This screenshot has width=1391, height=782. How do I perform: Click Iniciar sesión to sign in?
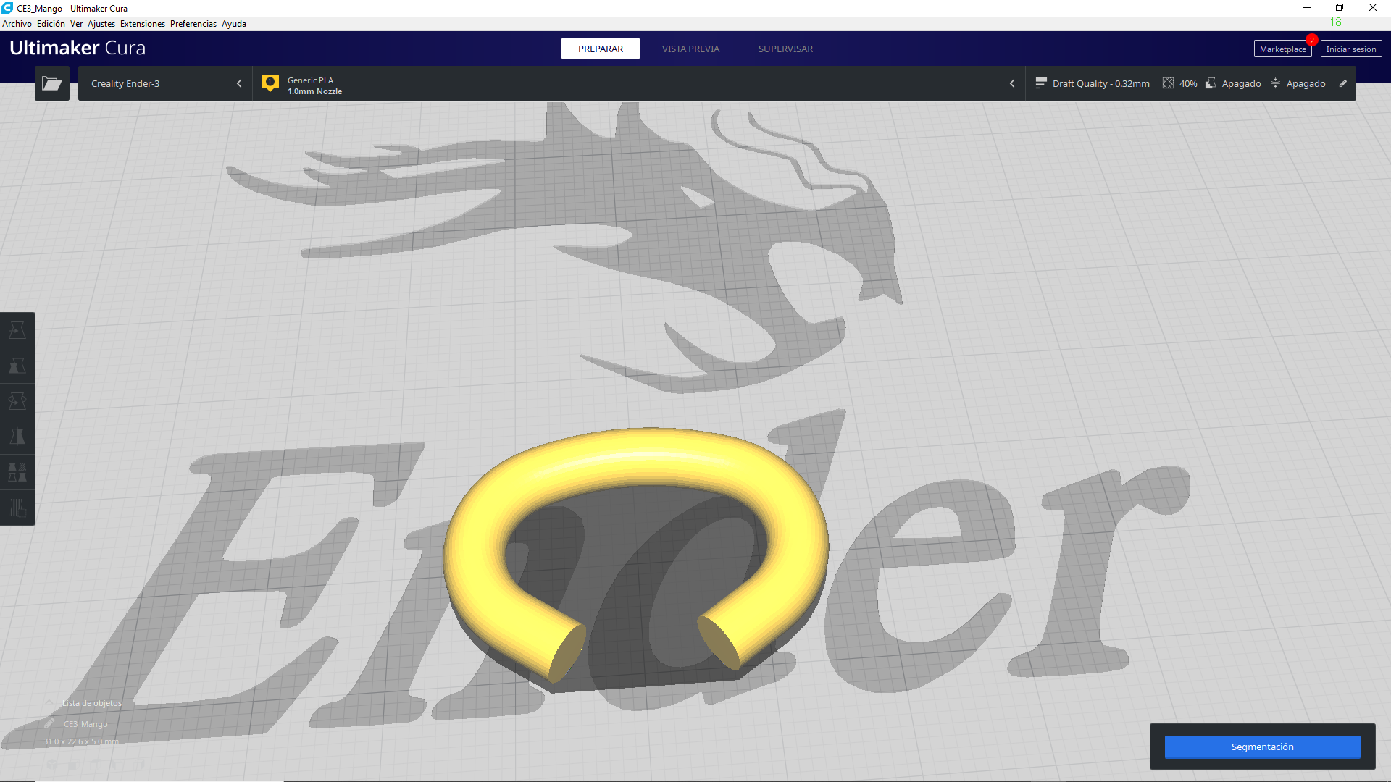point(1350,49)
